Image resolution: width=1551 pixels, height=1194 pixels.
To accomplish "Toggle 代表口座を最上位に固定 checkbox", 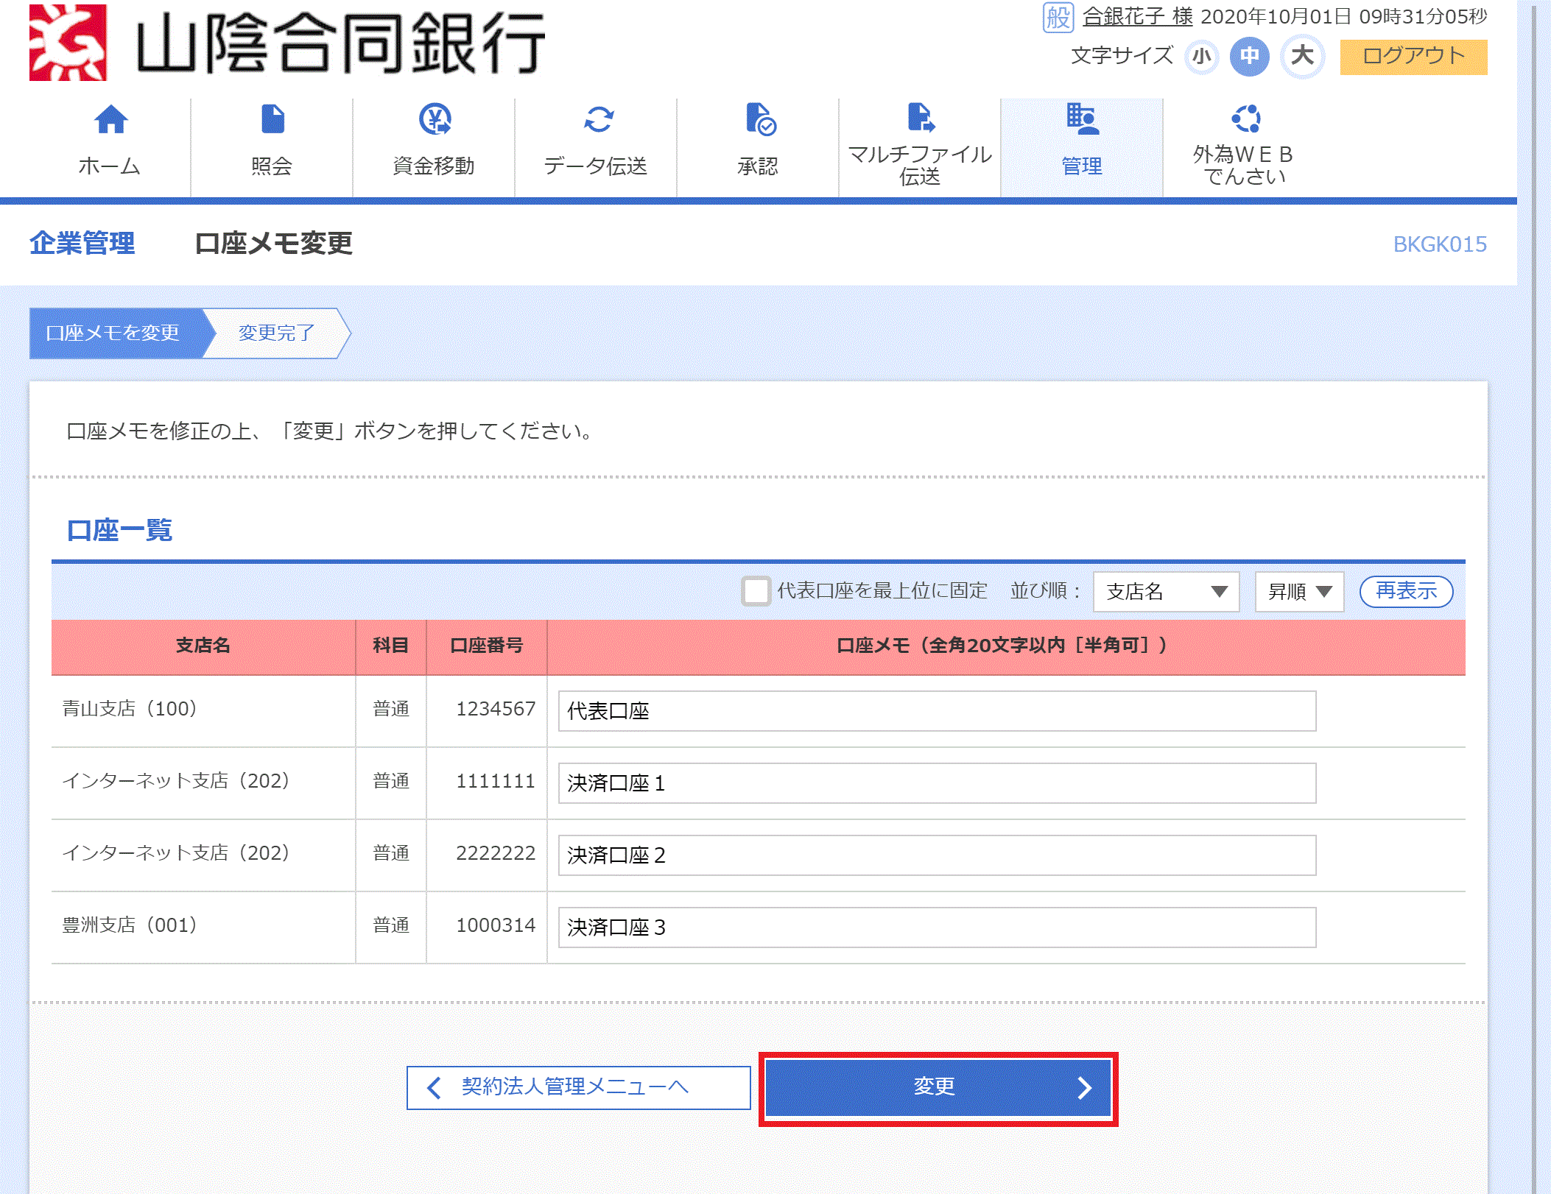I will (754, 590).
